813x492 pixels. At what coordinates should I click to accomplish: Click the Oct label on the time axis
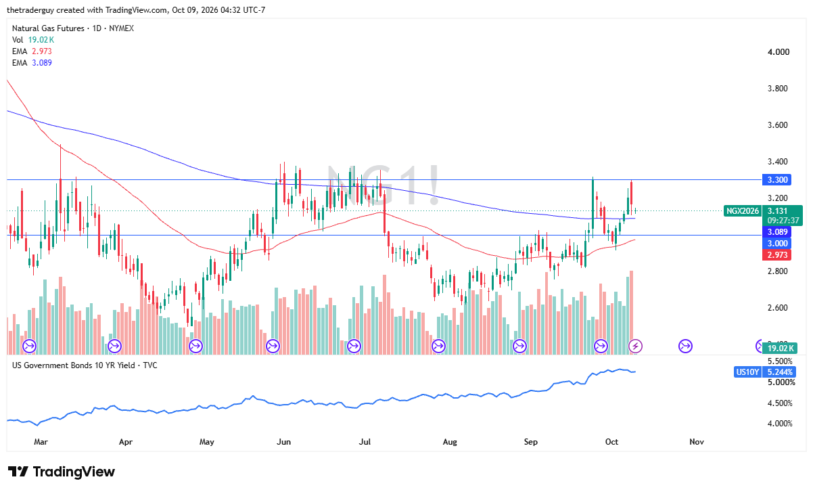pyautogui.click(x=612, y=442)
